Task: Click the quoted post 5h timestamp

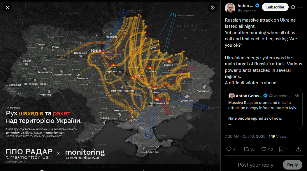Action: pyautogui.click(x=297, y=96)
